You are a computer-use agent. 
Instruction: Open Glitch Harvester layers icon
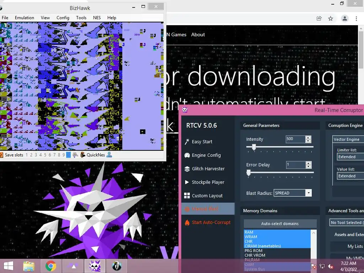point(187,169)
